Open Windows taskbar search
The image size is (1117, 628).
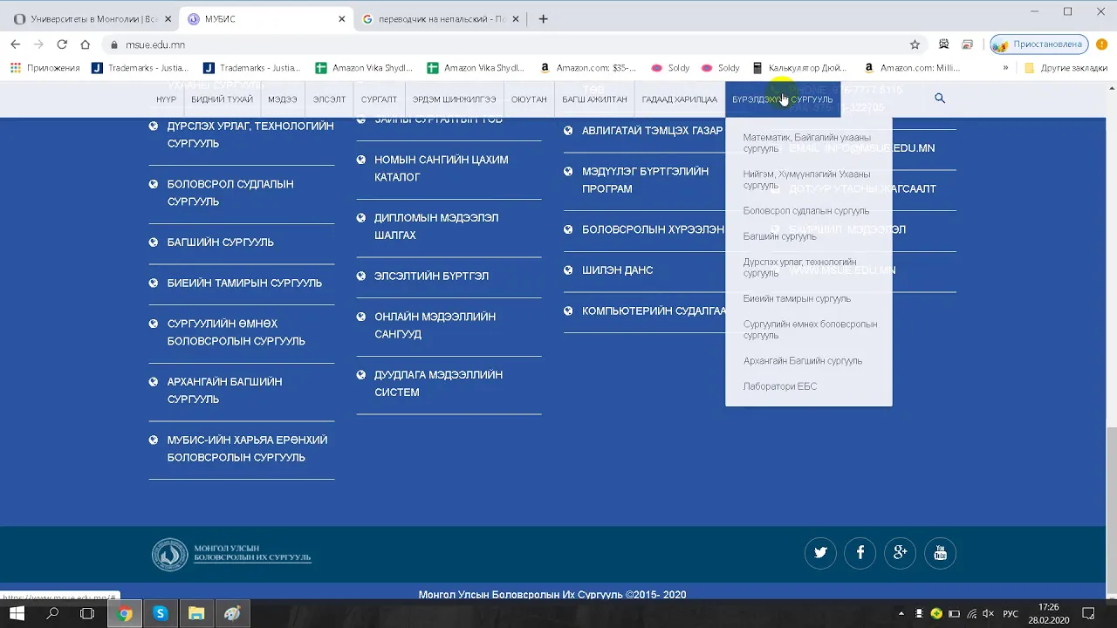coord(52,614)
